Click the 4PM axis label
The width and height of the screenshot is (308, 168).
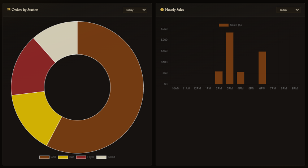click(x=240, y=88)
